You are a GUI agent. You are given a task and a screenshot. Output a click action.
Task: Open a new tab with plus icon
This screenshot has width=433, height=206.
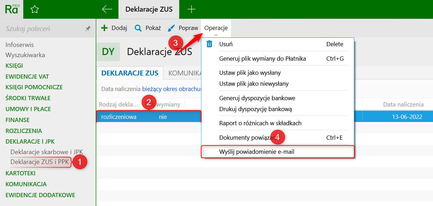(191, 9)
